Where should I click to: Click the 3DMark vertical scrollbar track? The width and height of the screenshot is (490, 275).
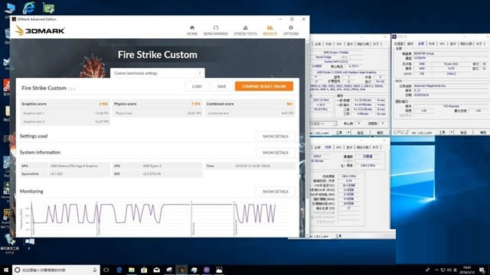[307, 137]
